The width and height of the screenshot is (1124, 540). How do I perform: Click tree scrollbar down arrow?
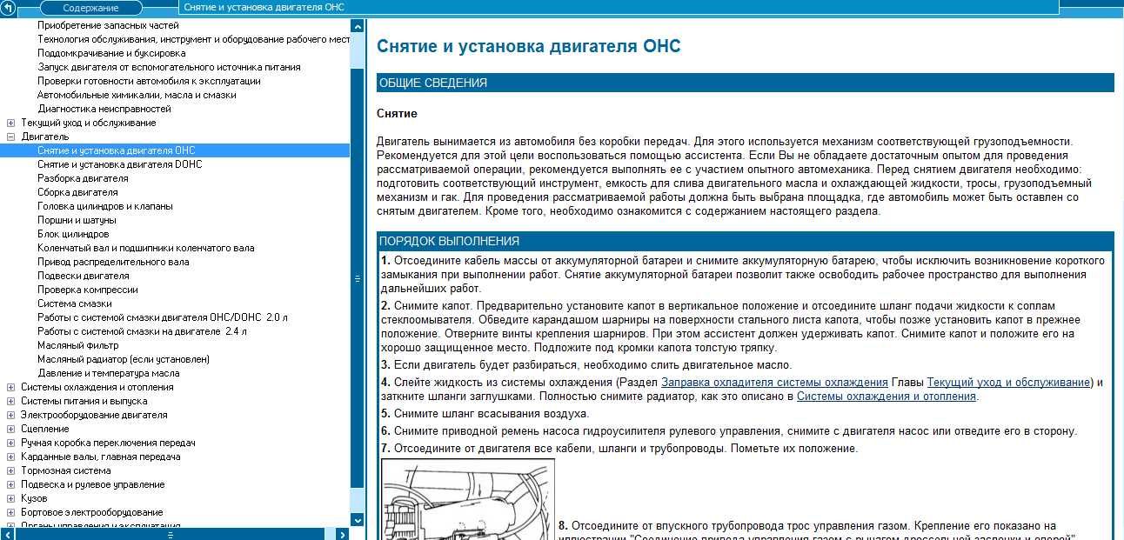point(357,520)
